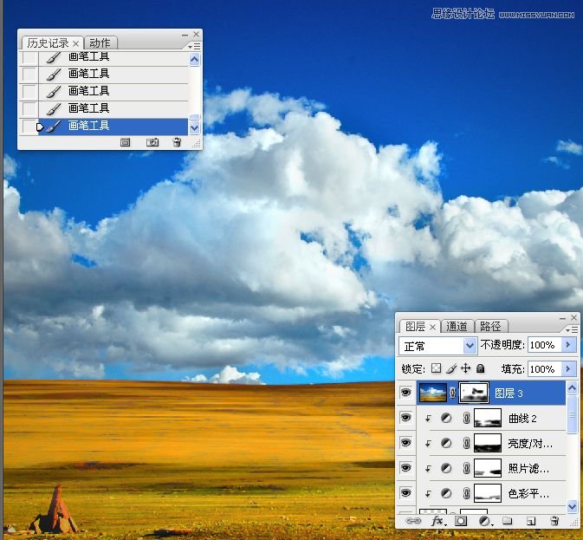The image size is (583, 540).
Task: Click clipping arrow on 照片滤… layer
Action: tap(428, 468)
